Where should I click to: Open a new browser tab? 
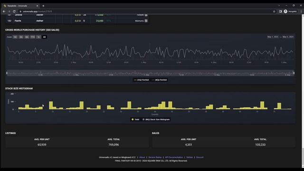43,6
